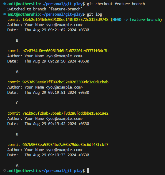The image size is (165, 175).
Task: Click commit message 'B' under commit 13eb2e1
Action: click(x=17, y=40)
